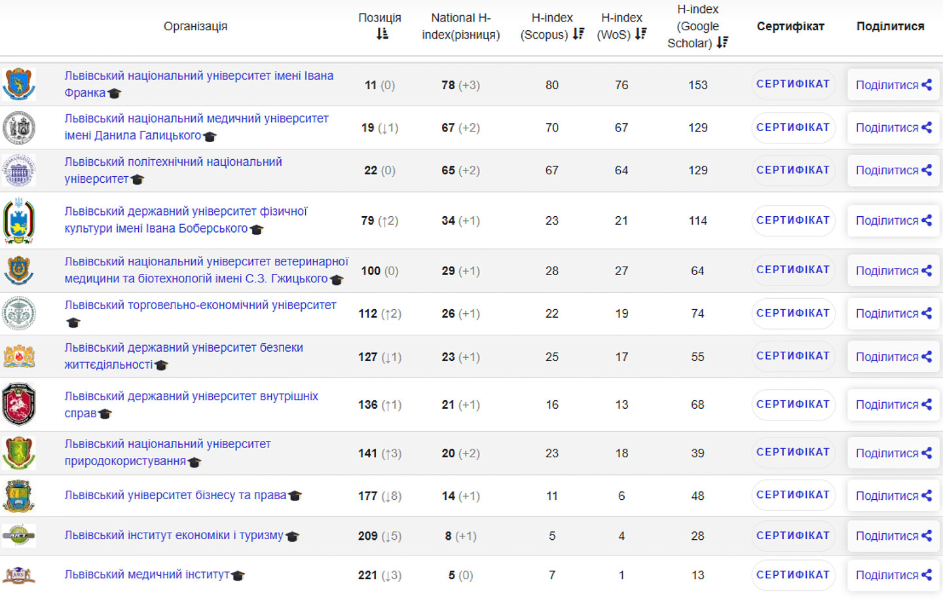Click graduation cap after природокористування
The image size is (943, 604).
pos(194,462)
